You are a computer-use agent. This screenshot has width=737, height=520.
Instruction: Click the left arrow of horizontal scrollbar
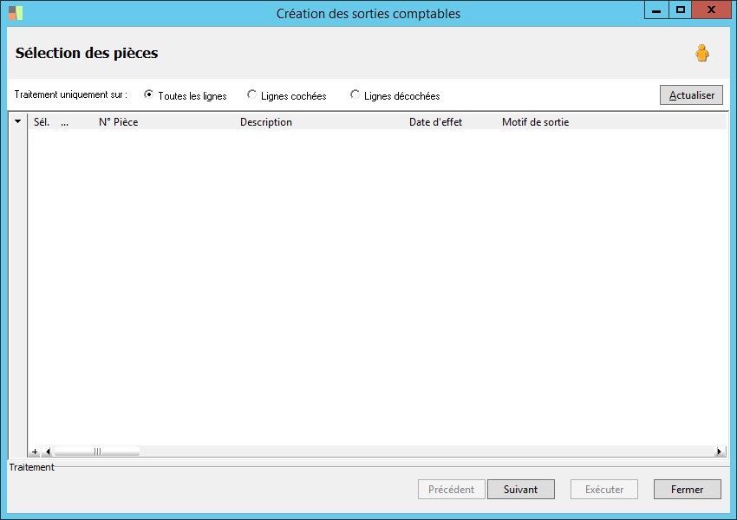pos(47,452)
